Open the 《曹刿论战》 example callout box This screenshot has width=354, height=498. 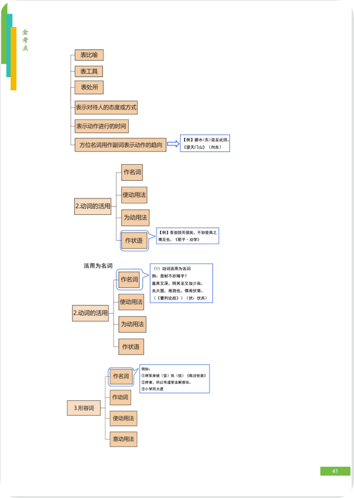pos(181,283)
